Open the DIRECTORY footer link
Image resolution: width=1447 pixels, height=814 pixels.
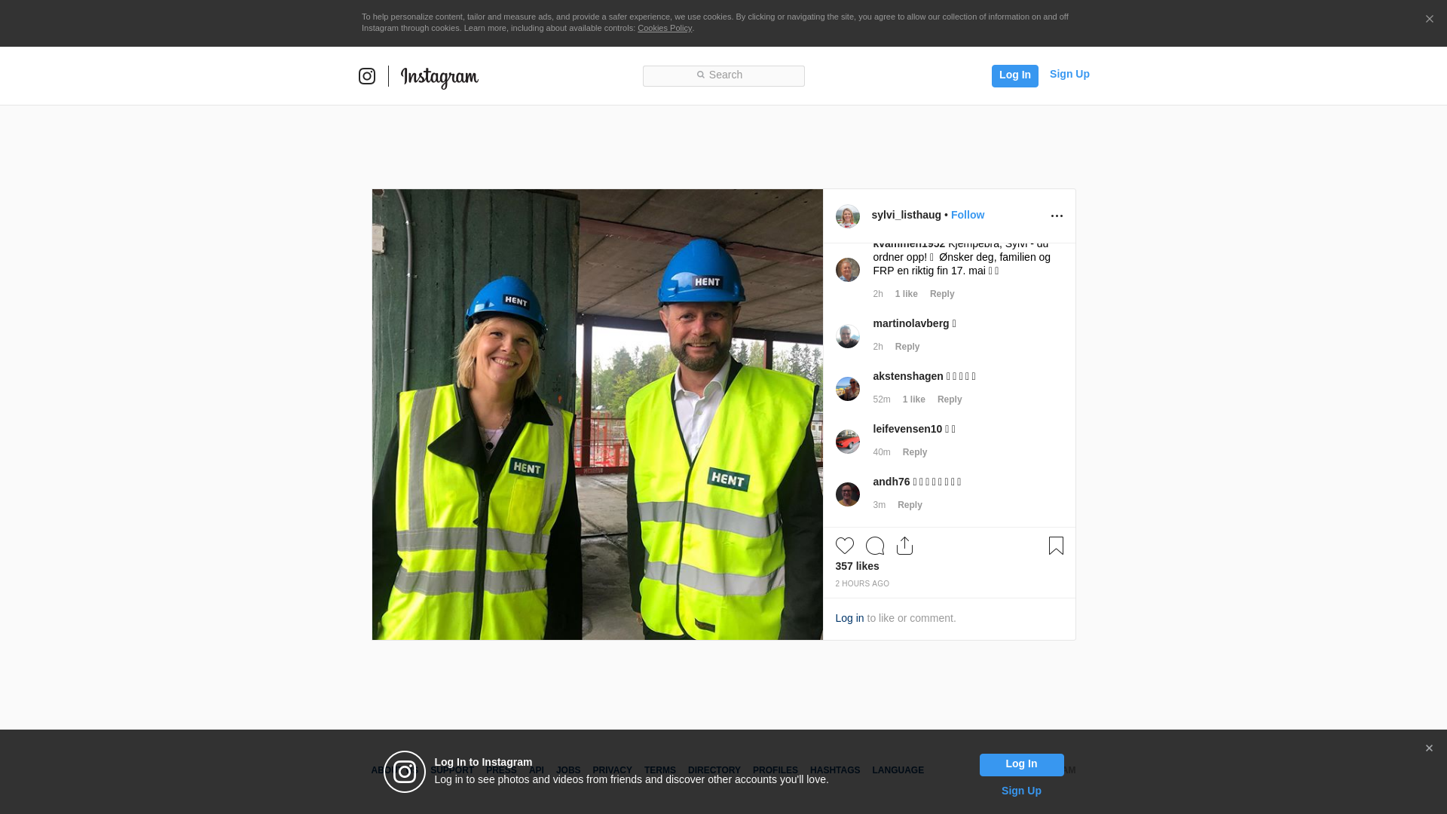[714, 770]
